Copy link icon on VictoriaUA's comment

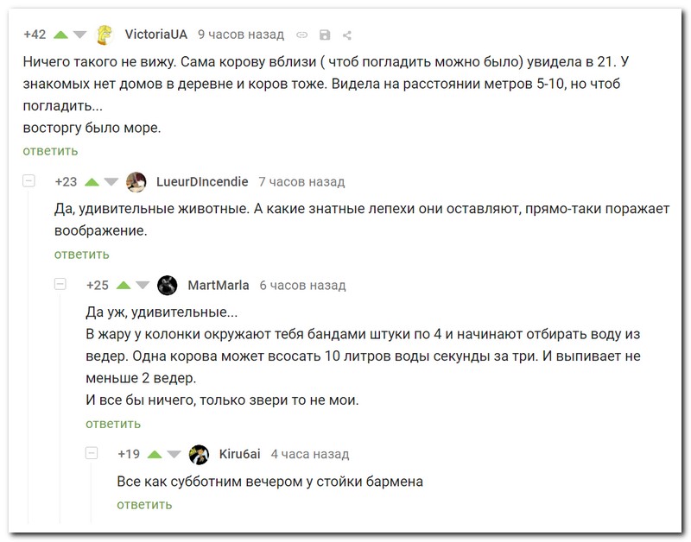tap(301, 35)
